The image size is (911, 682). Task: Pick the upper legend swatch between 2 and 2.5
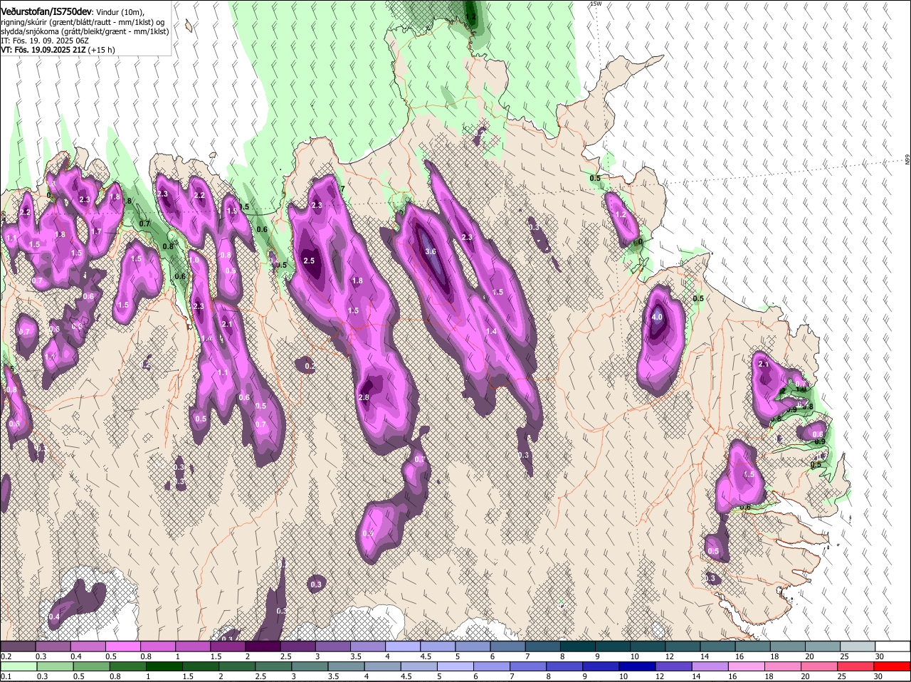(x=263, y=646)
